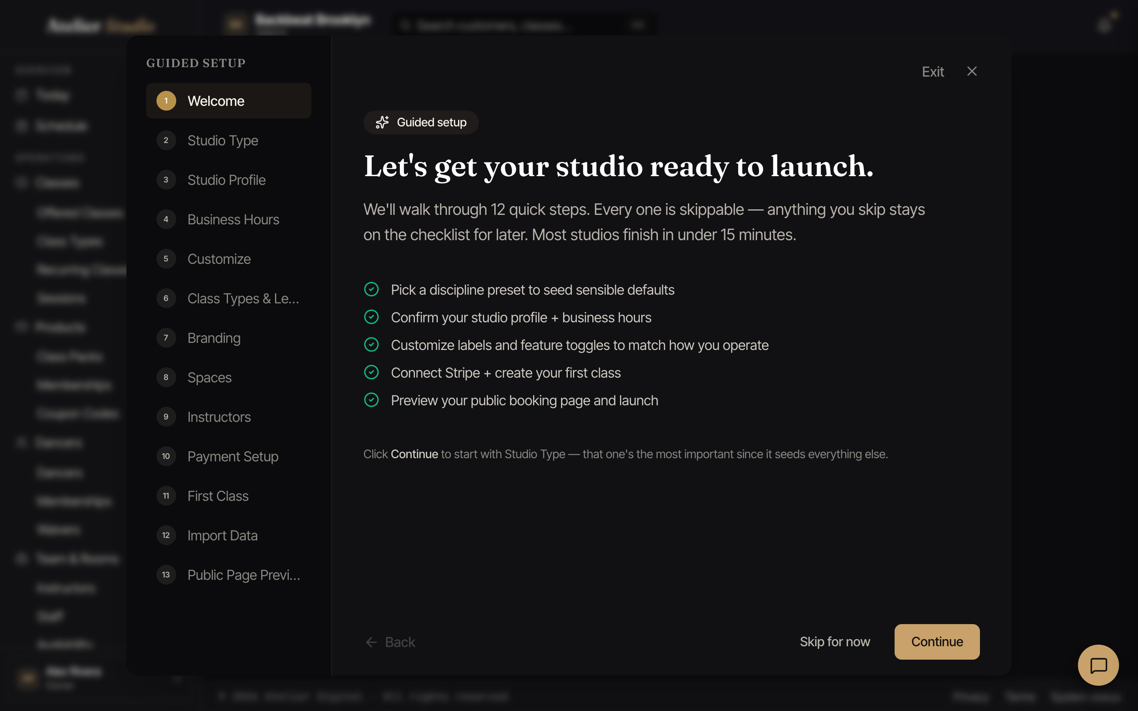Click check icon beside Pick a discipline preset
Screen dimensions: 1138x711
pos(371,289)
